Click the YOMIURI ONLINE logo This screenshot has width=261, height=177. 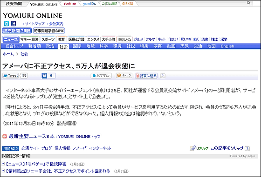click(x=33, y=16)
